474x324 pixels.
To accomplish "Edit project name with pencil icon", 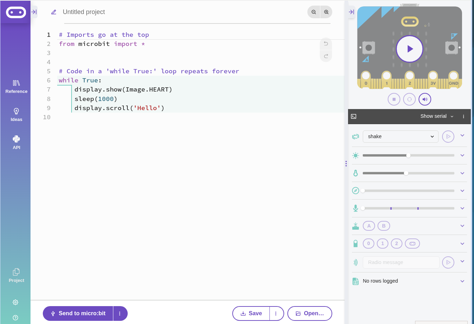I will click(x=54, y=12).
